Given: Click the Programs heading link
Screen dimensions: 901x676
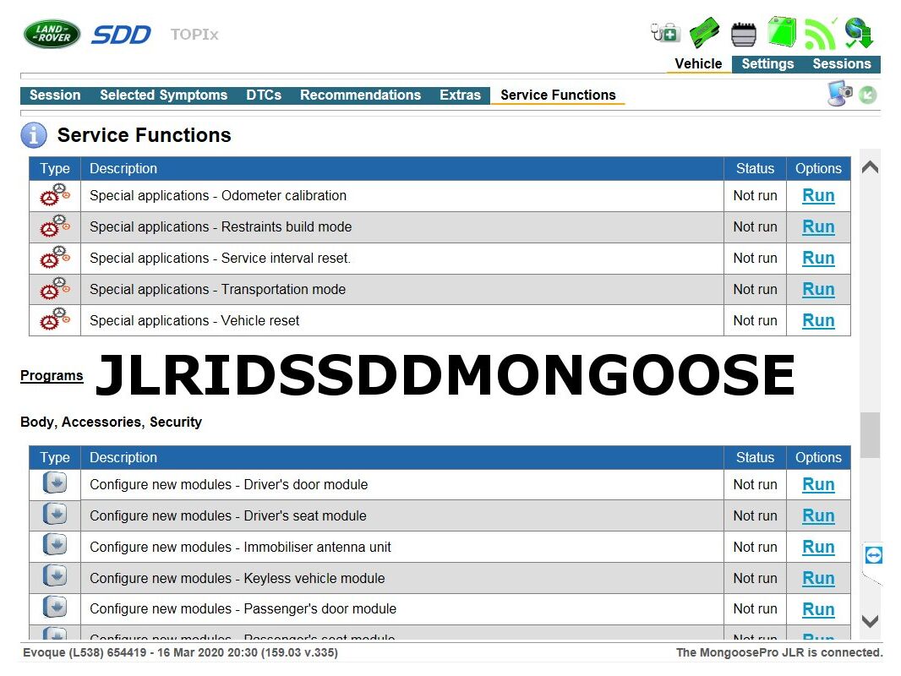Looking at the screenshot, I should click(x=52, y=376).
